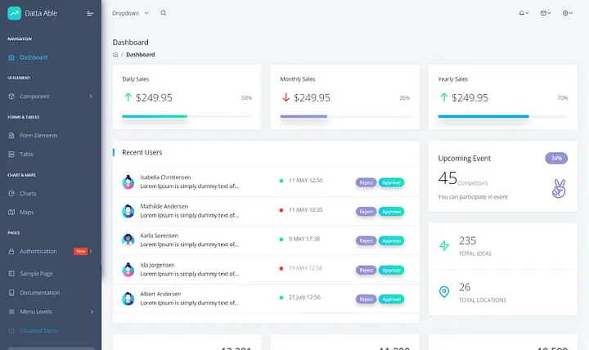
Task: Expand the Component submenu chevron
Action: [x=91, y=96]
